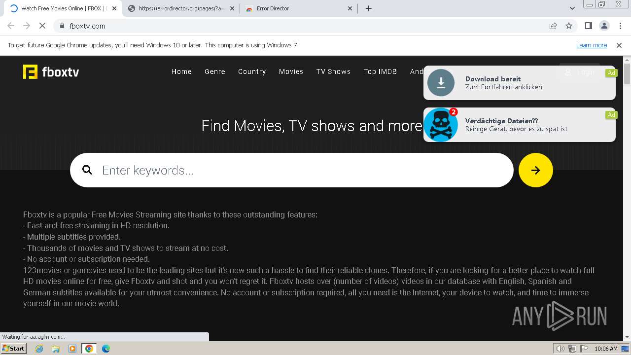Open File Explorer from taskbar
This screenshot has width=631, height=355.
56,349
